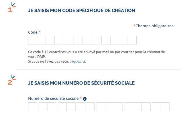Click the fourth Code character box
The image size is (181, 116).
(59, 41)
